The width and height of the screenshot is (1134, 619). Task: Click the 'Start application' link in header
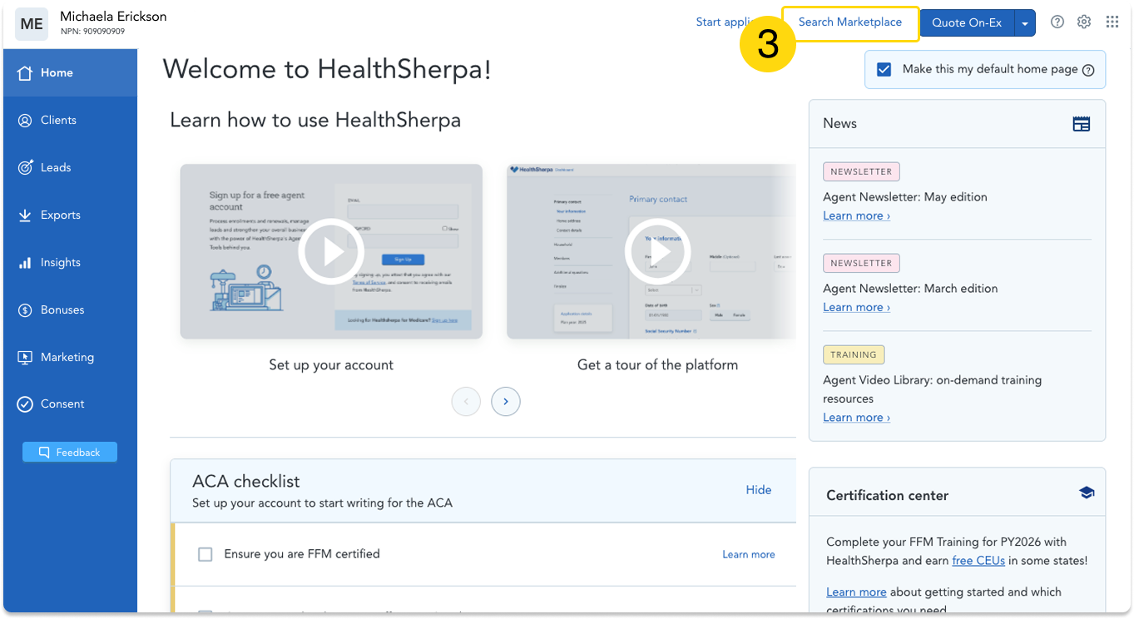point(724,22)
